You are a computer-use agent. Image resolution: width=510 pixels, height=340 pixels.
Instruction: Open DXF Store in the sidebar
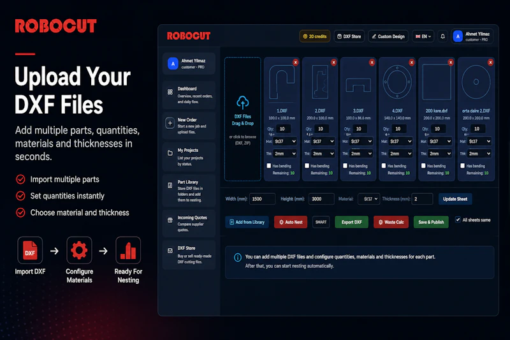[x=189, y=255]
